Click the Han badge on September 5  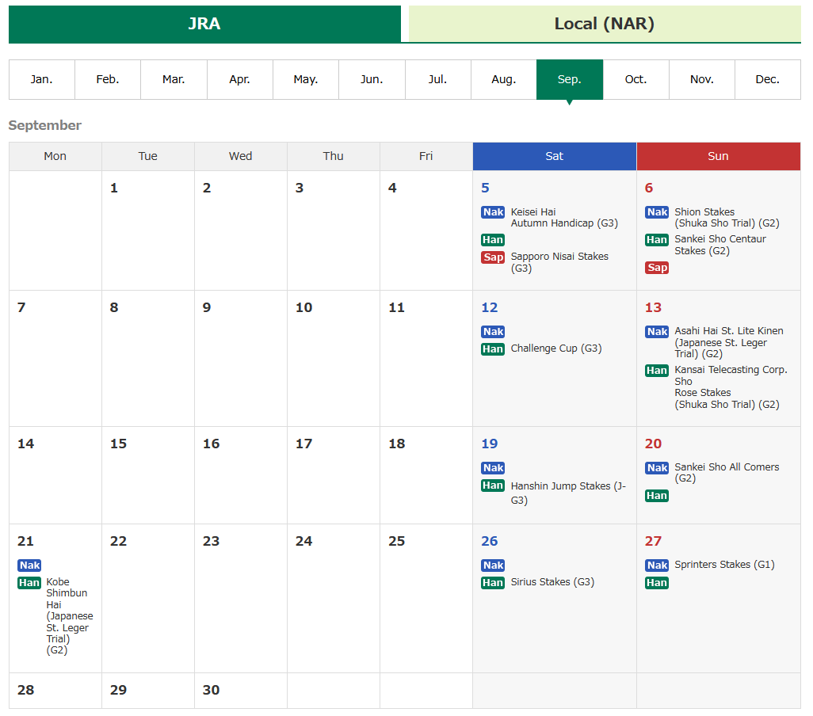pos(493,240)
